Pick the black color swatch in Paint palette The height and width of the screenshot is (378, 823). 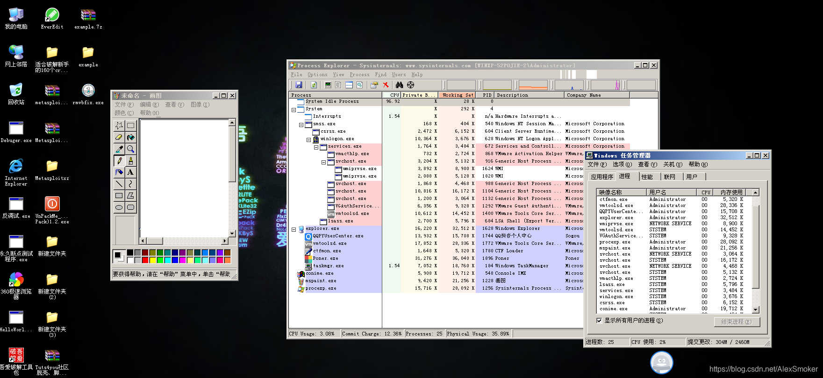tap(130, 253)
